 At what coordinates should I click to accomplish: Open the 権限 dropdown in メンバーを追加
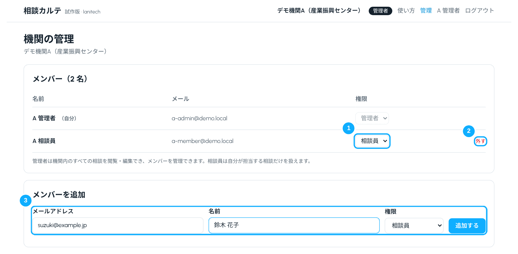click(x=414, y=226)
